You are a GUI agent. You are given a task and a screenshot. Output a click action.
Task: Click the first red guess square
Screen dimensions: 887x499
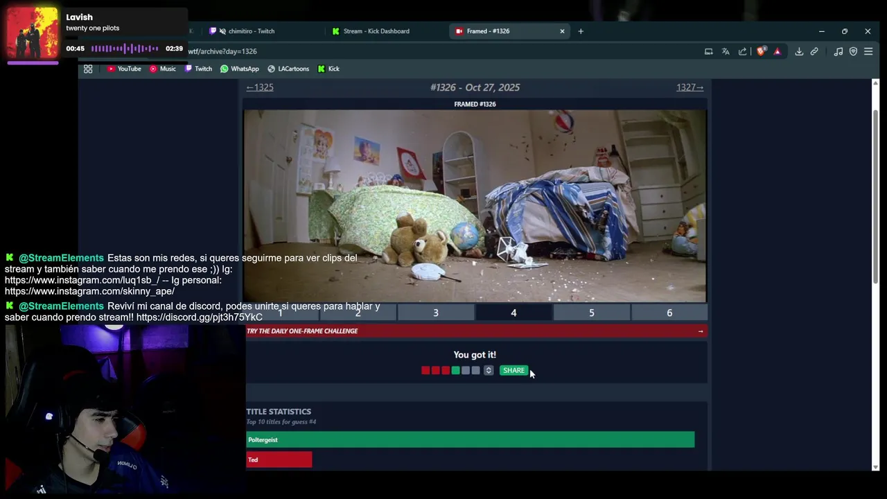point(425,371)
